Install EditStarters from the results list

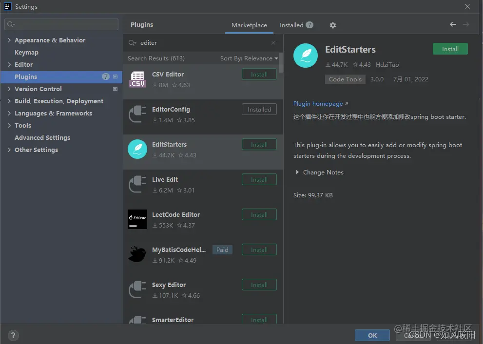click(259, 144)
